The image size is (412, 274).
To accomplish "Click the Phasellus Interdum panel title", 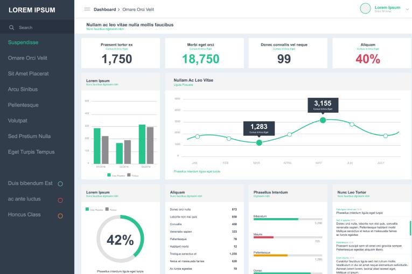I will pyautogui.click(x=271, y=192).
